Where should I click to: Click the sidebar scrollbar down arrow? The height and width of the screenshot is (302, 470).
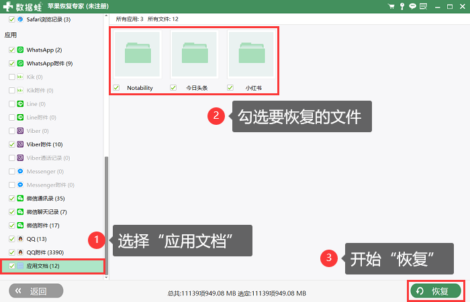[x=106, y=277]
